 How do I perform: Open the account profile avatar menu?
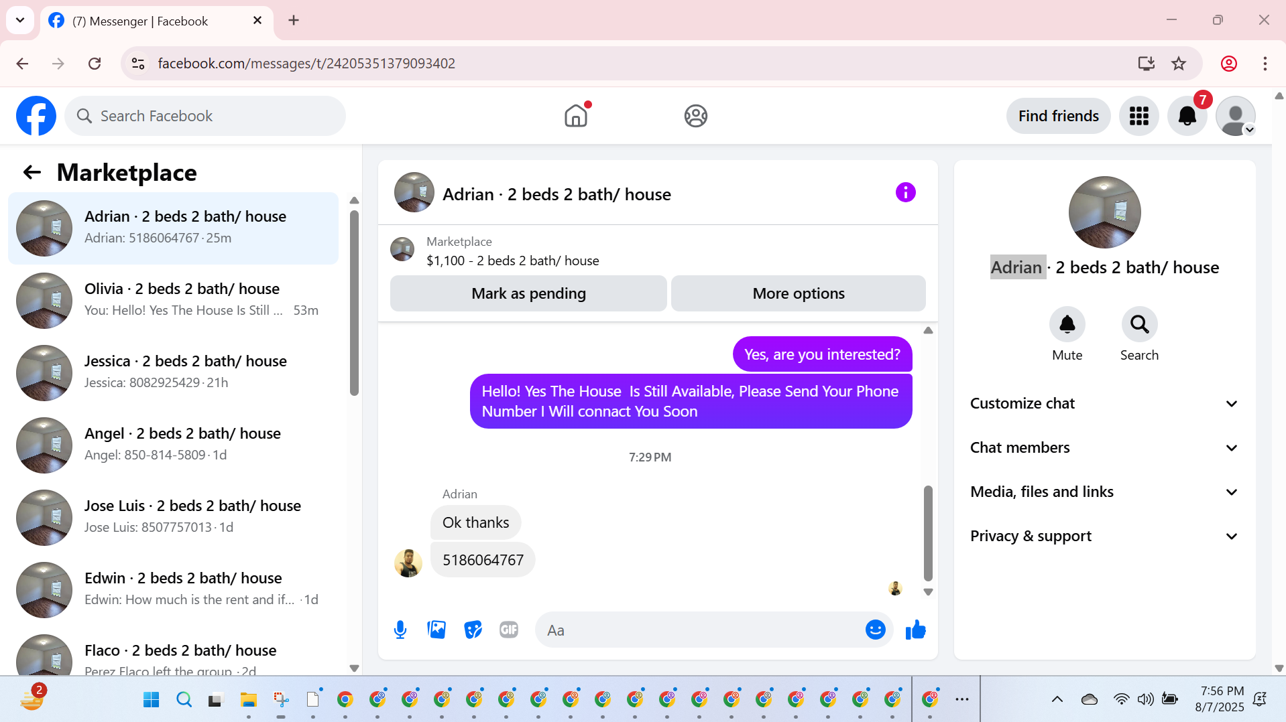[x=1236, y=116]
